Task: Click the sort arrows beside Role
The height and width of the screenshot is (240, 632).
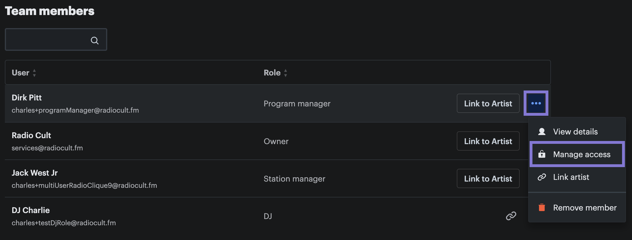Action: [x=286, y=73]
